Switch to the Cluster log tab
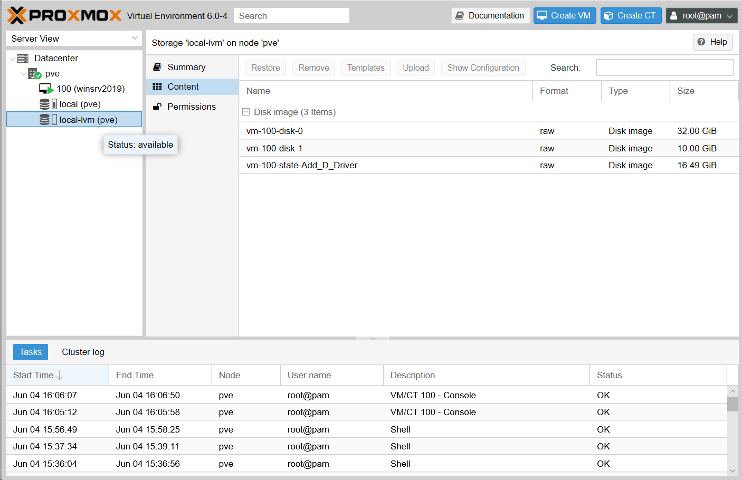Screen dimensions: 742x480 tap(83, 352)
